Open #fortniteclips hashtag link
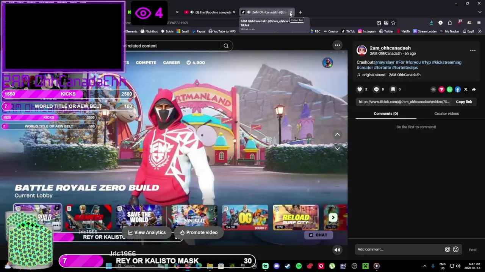This screenshot has height=272, width=485. coord(405,68)
